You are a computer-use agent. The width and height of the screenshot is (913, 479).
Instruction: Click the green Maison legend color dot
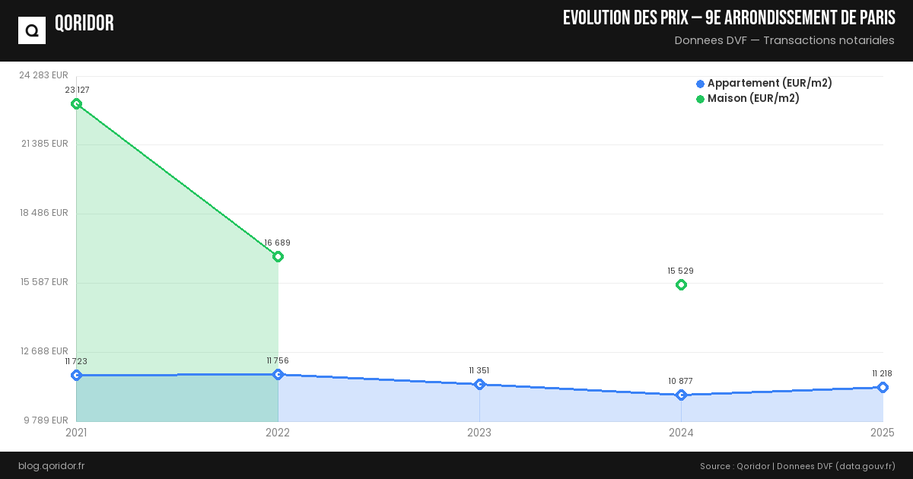tap(700, 99)
